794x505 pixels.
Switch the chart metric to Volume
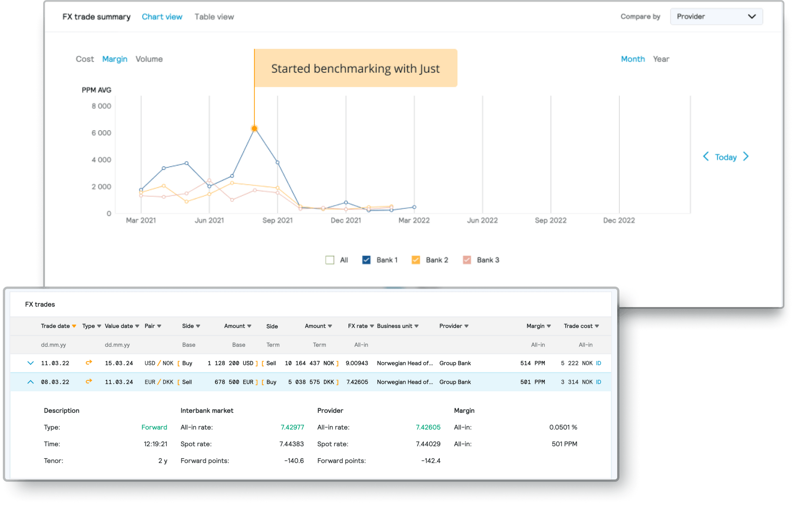coord(149,59)
